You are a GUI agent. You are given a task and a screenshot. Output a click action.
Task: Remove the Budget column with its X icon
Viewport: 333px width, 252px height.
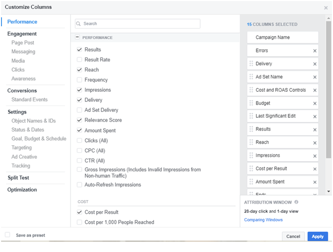point(315,103)
